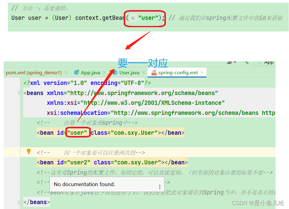Viewport: 289px width, 209px height.
Task: Switch to the pom.xml (spring_demo1) tab
Action: 34,73
